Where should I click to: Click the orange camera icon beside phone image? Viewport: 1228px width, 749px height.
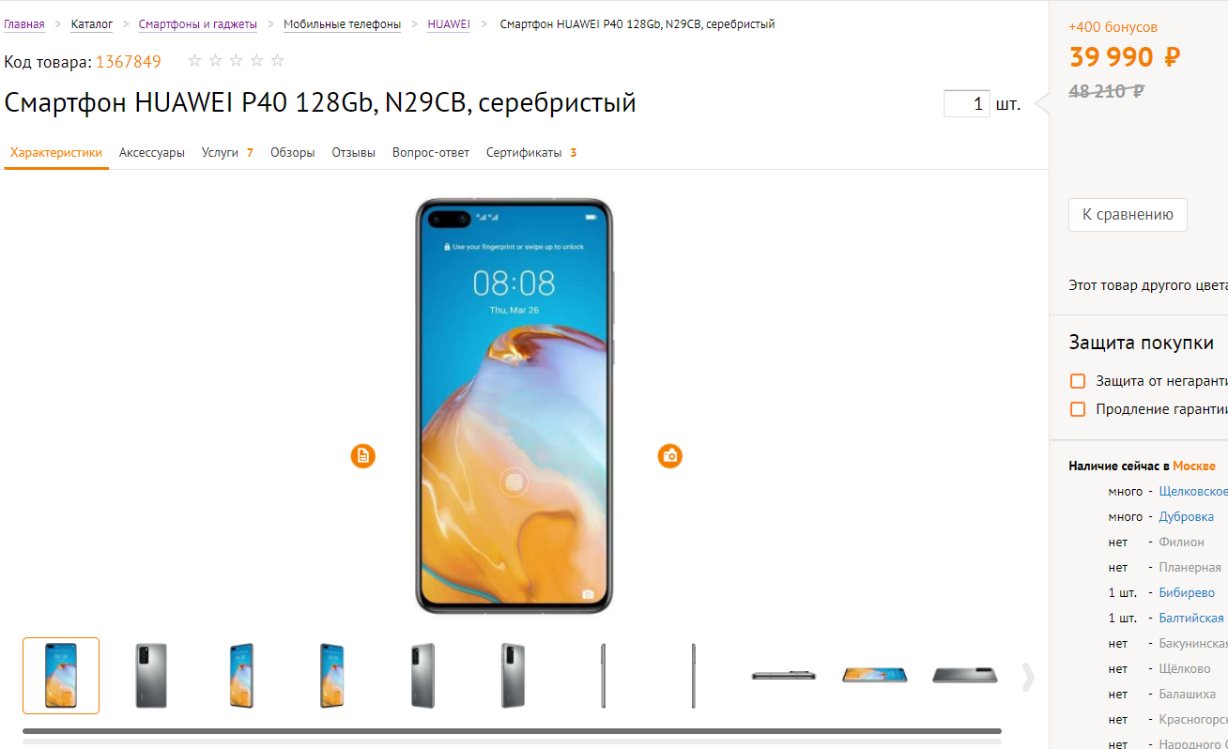669,456
